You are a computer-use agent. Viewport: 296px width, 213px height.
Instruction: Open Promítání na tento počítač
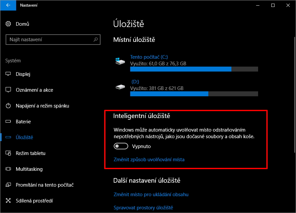44,185
